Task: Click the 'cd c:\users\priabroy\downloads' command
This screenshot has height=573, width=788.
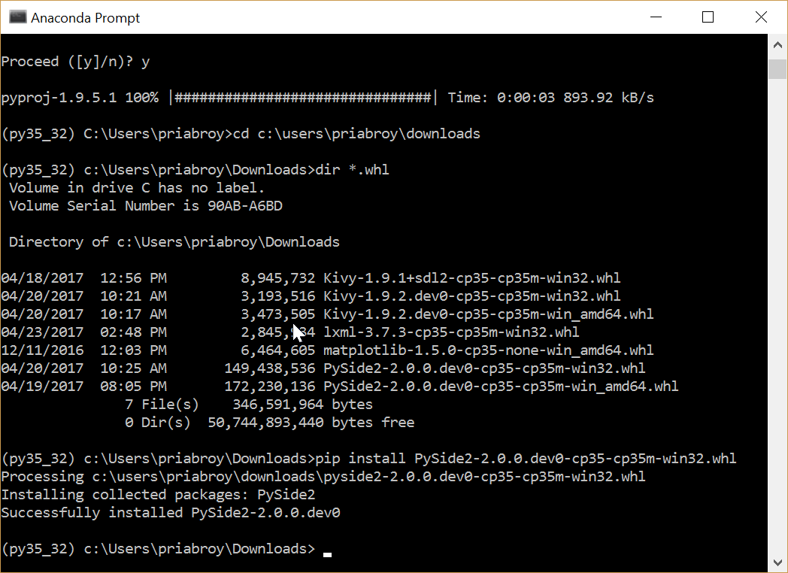Action: (357, 134)
